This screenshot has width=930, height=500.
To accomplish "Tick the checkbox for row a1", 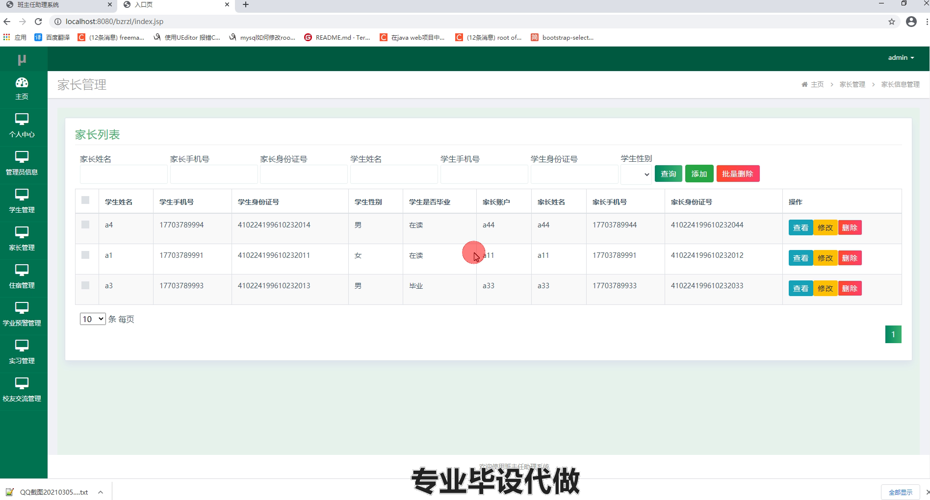I will [x=85, y=255].
